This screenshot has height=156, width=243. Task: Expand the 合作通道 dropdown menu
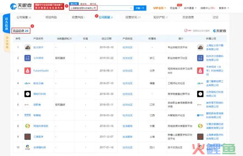(x=190, y=8)
